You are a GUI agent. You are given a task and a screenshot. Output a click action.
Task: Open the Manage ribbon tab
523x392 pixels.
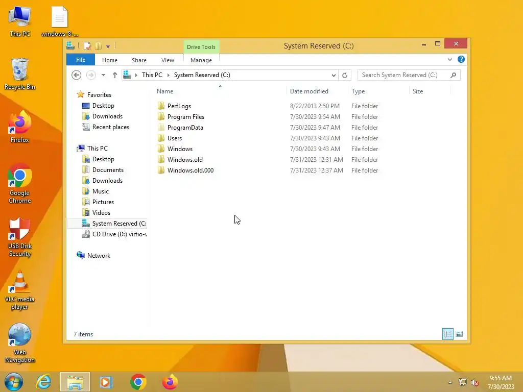click(x=201, y=60)
